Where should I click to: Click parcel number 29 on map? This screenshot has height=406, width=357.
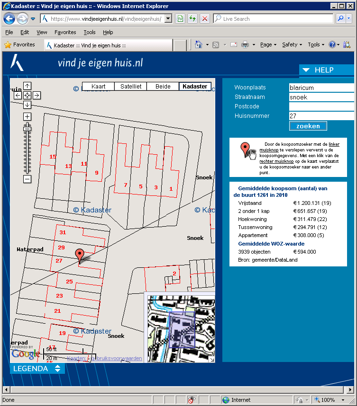coord(62,247)
